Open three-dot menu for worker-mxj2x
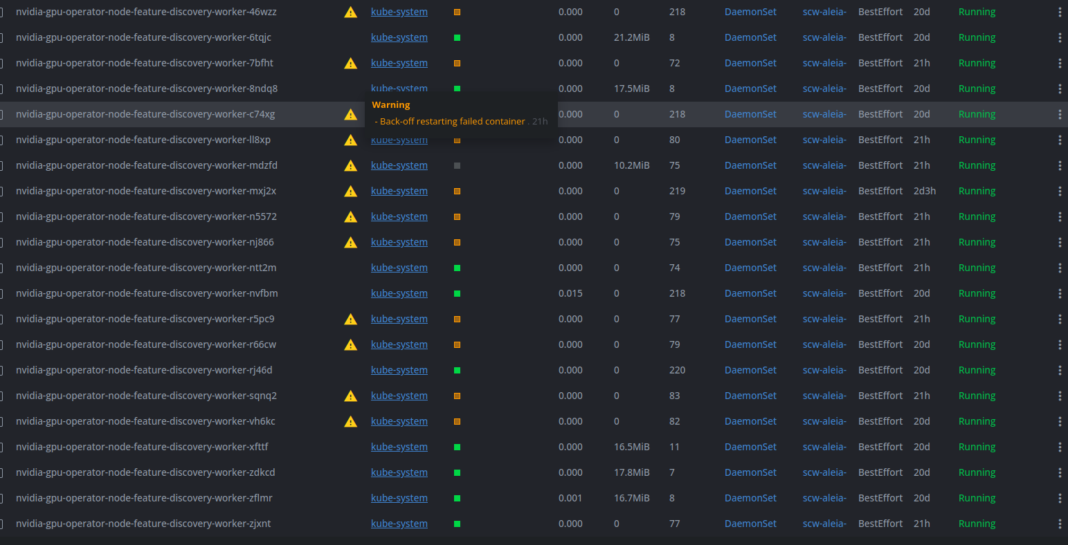The height and width of the screenshot is (545, 1068). [1060, 191]
